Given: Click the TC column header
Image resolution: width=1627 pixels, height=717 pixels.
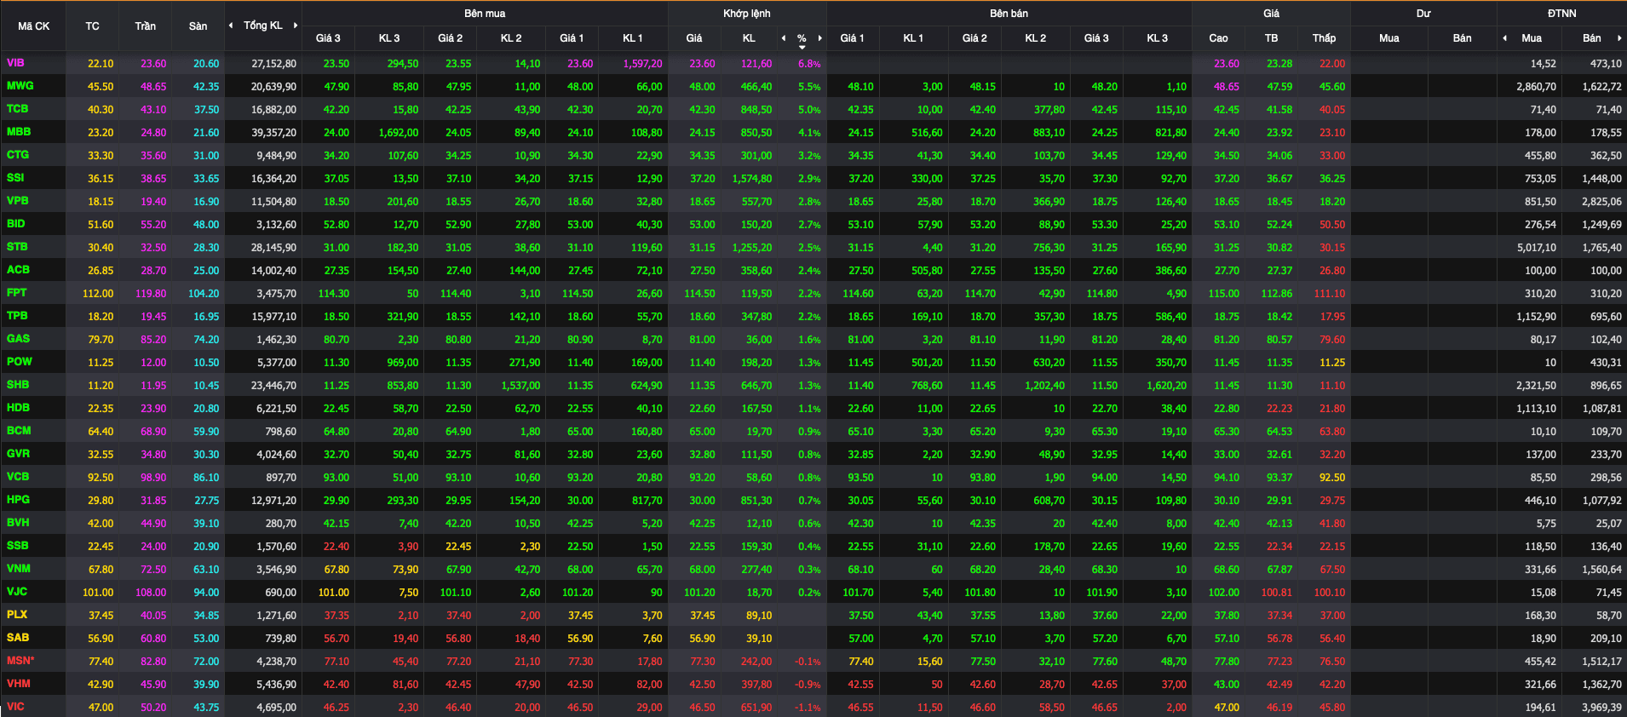Looking at the screenshot, I should click(x=92, y=26).
